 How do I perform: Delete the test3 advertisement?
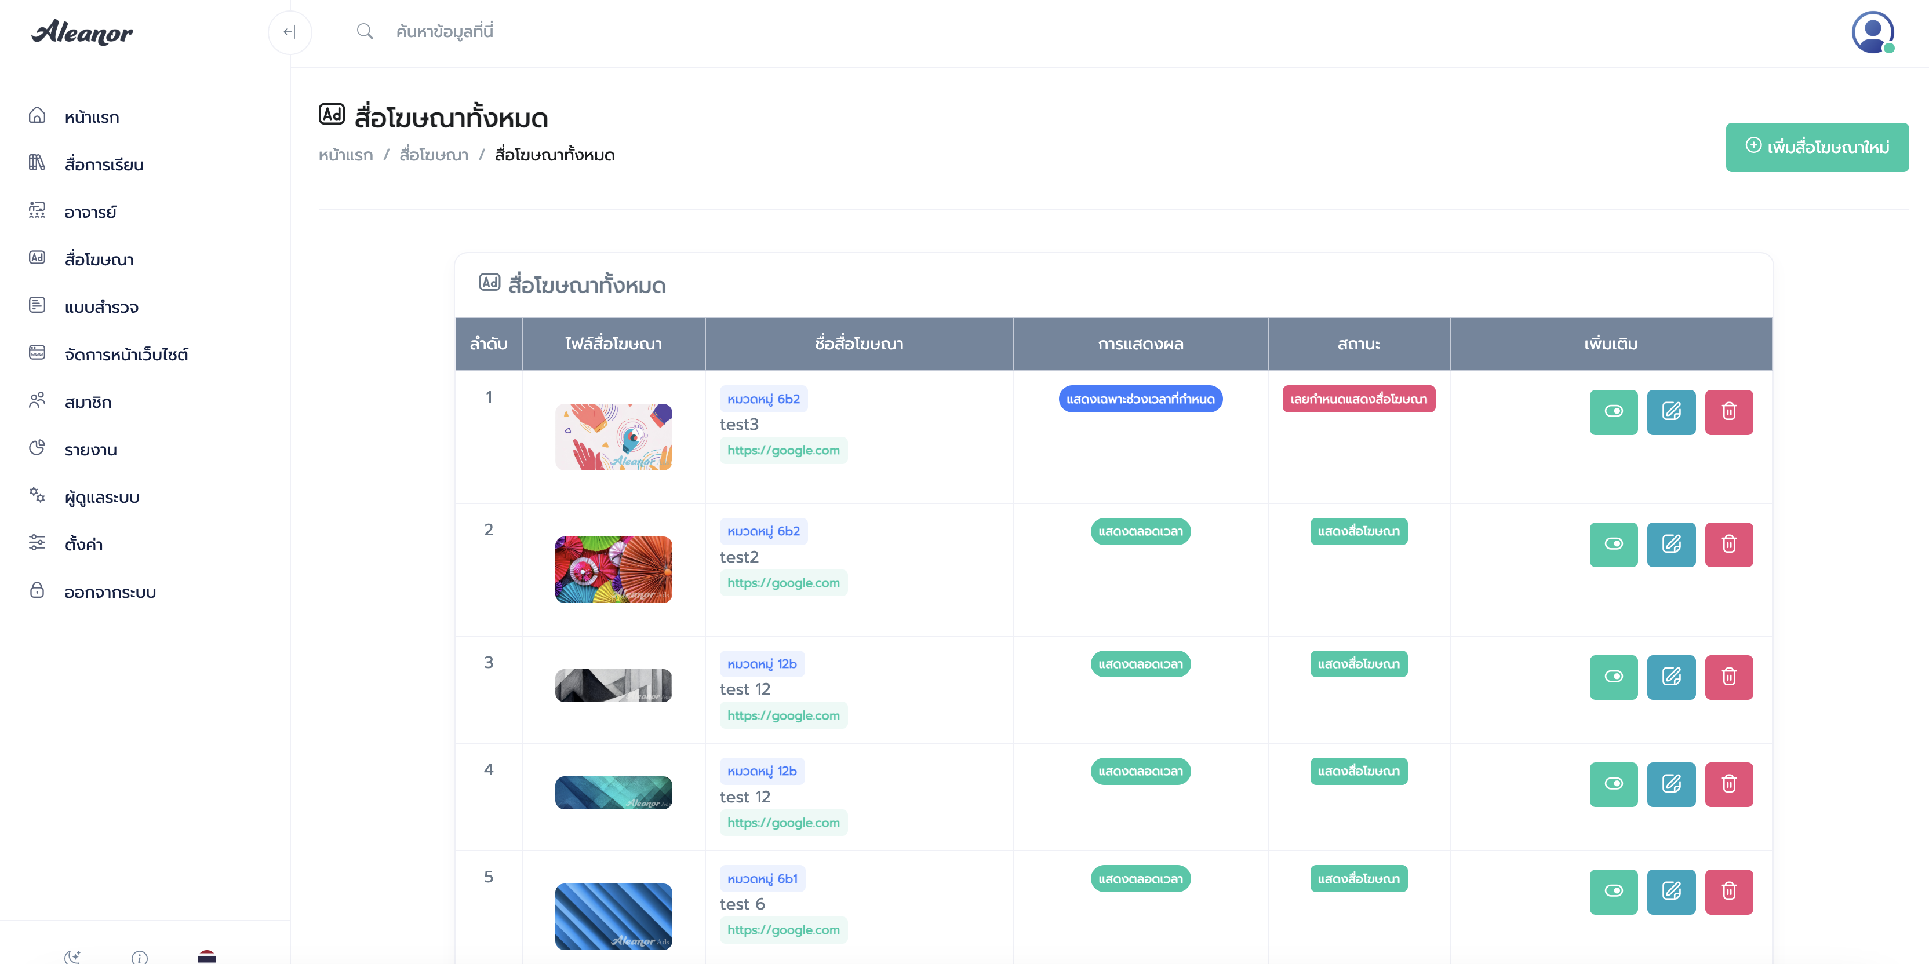(x=1728, y=412)
